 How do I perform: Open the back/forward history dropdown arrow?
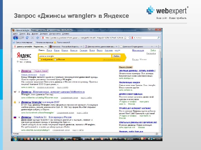point(23,38)
